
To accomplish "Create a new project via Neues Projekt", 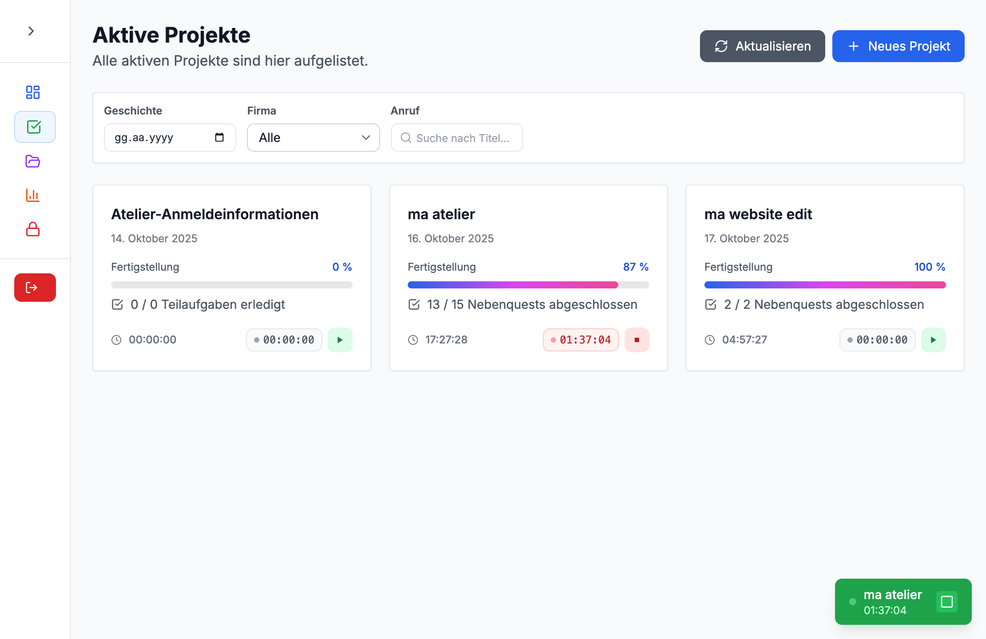I will (x=898, y=46).
